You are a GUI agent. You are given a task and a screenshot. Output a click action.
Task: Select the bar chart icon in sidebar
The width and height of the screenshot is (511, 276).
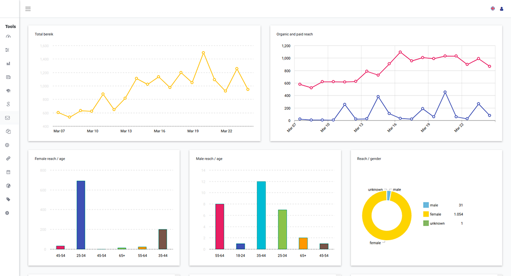[x=8, y=64]
